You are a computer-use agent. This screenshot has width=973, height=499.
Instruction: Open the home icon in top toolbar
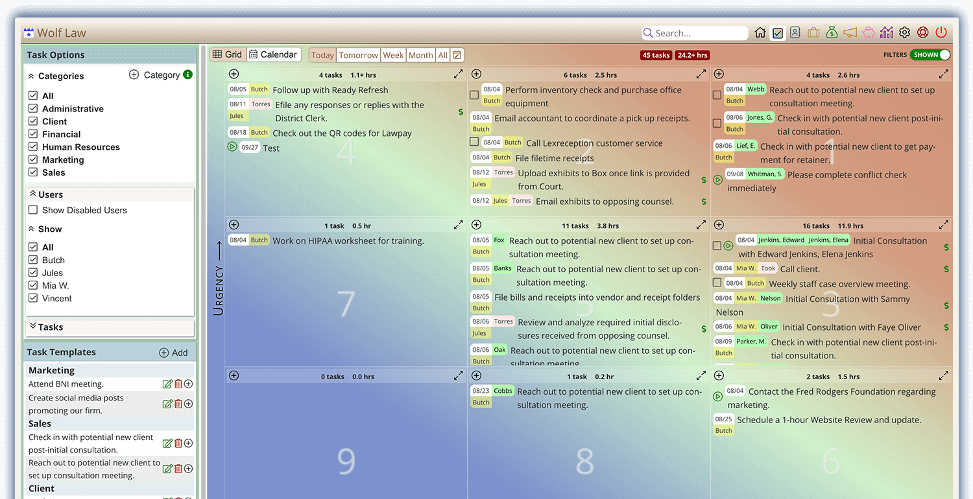point(760,33)
